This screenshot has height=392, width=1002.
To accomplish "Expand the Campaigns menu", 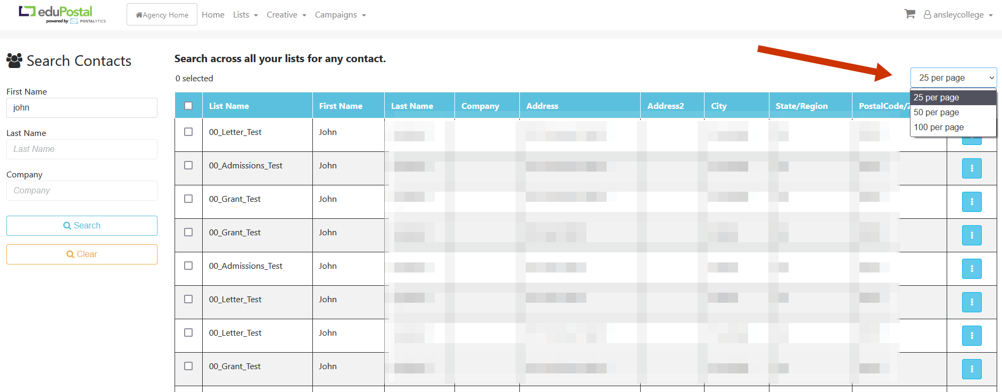I will pyautogui.click(x=340, y=15).
